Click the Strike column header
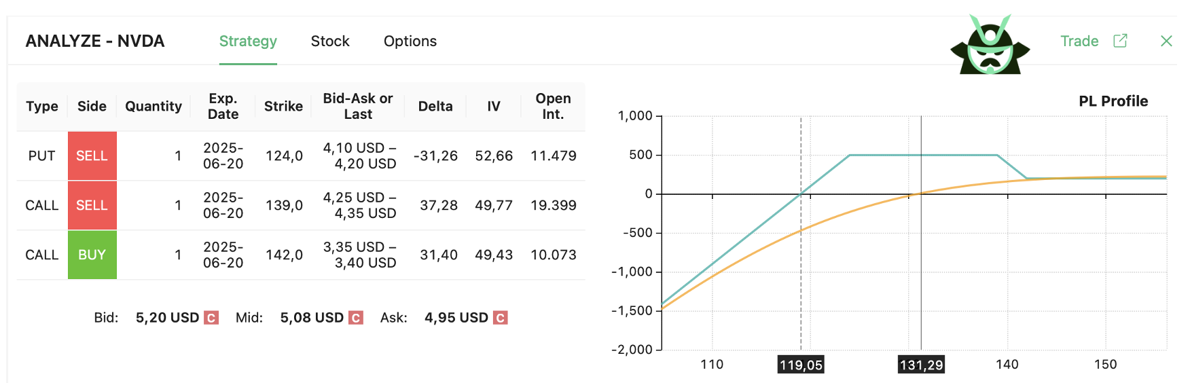The height and width of the screenshot is (383, 1190). click(x=283, y=107)
